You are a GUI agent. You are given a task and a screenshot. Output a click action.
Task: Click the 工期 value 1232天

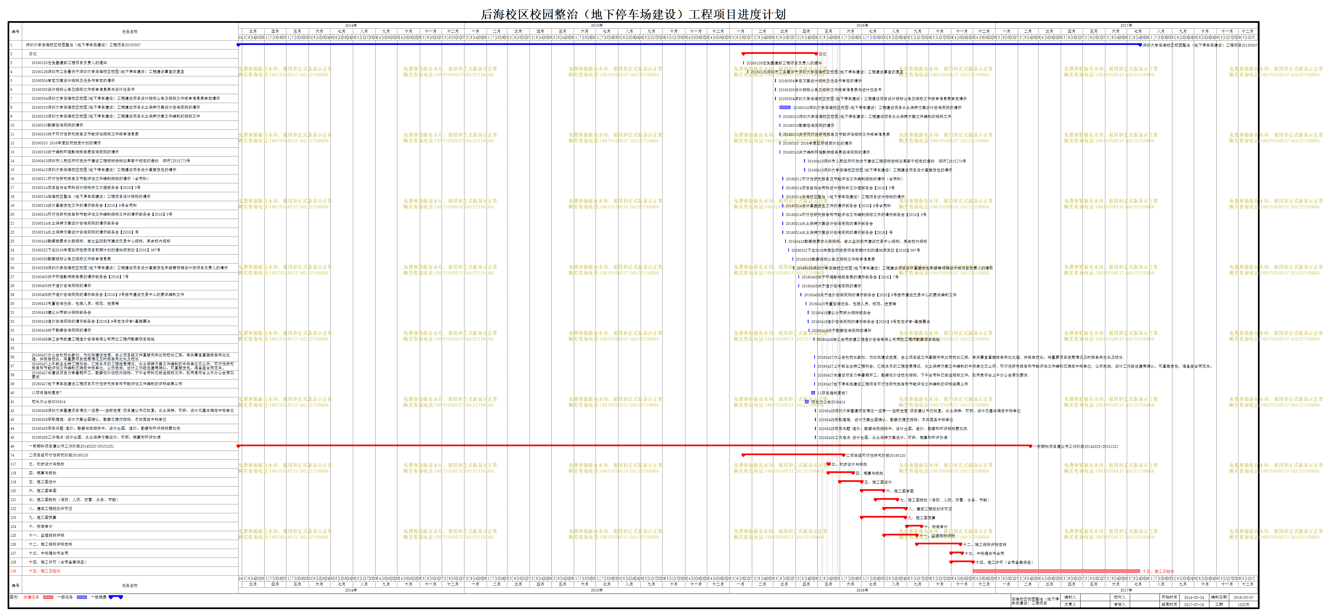[1243, 605]
